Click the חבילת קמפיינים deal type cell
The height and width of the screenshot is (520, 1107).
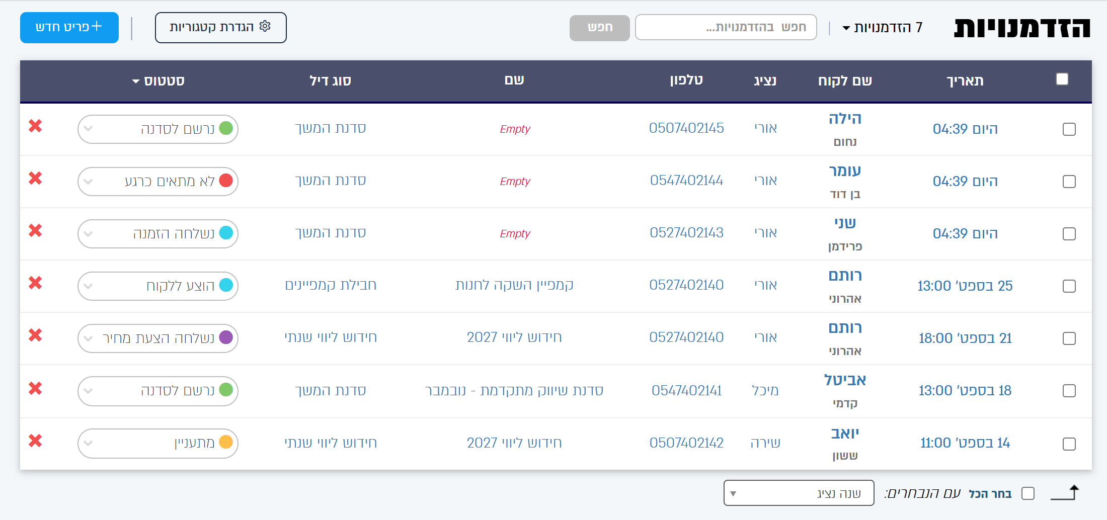[331, 286]
